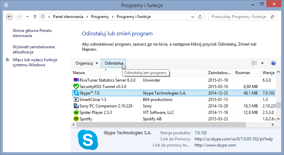Open the view options dropdown arrow
The width and height of the screenshot is (284, 155).
click(262, 63)
